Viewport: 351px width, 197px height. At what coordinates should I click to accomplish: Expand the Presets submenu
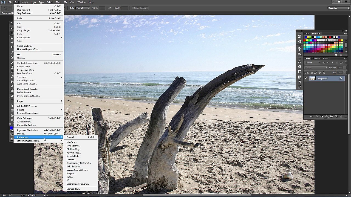point(39,110)
